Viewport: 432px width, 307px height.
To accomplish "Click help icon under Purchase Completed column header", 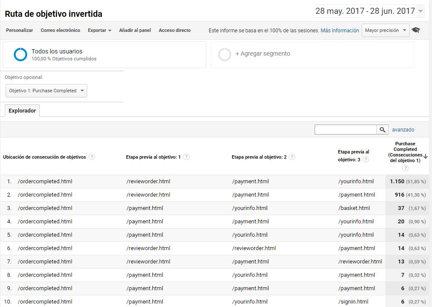I will pyautogui.click(x=406, y=168).
